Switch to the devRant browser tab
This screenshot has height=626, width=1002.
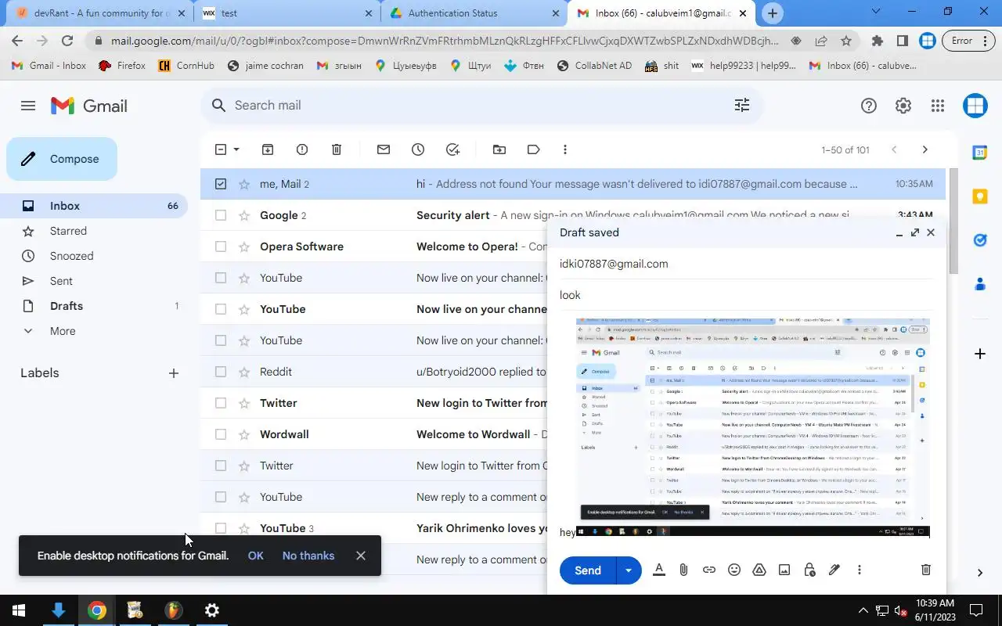[100, 13]
